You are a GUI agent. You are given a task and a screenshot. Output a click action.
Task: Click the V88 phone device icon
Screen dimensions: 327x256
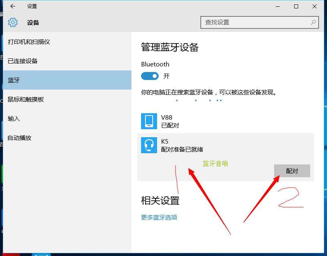click(x=149, y=121)
